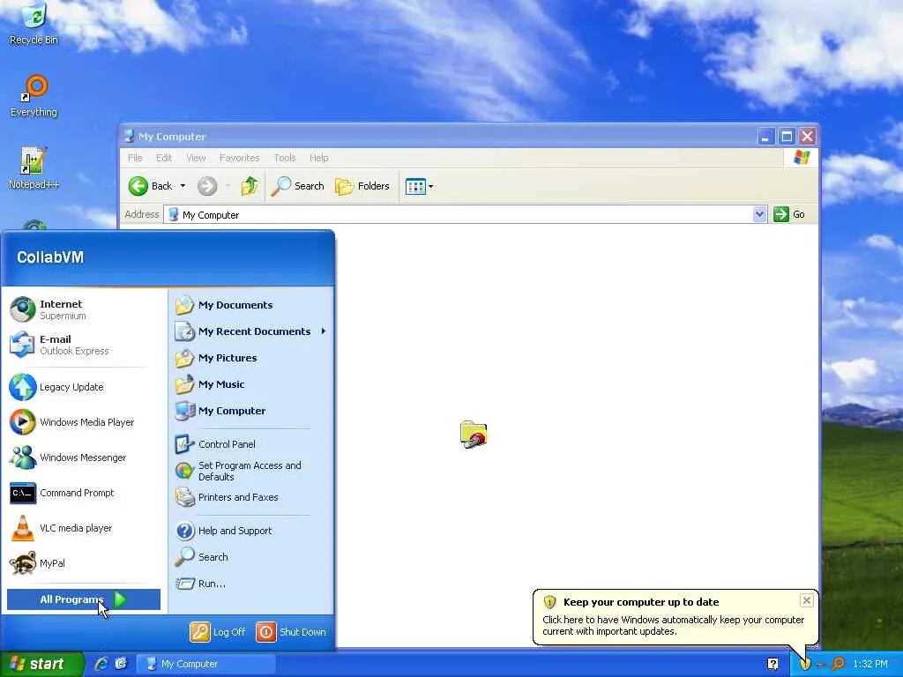This screenshot has width=903, height=677.
Task: Start Windows Media Player
Action: tap(84, 422)
